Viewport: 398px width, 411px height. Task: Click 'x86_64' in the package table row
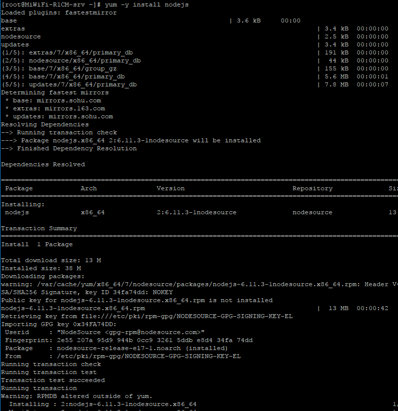(93, 213)
